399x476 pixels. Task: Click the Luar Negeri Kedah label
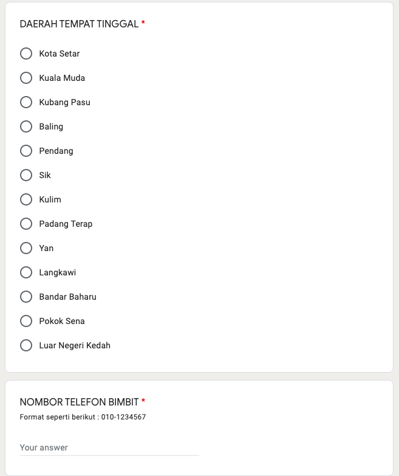click(75, 345)
